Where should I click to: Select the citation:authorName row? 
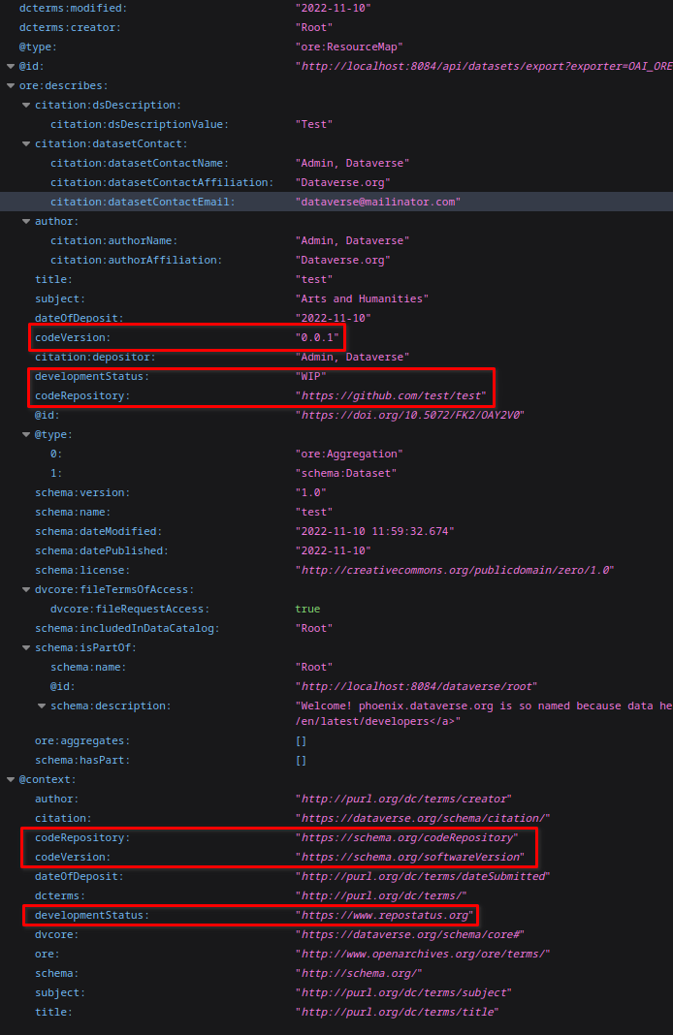[336, 241]
